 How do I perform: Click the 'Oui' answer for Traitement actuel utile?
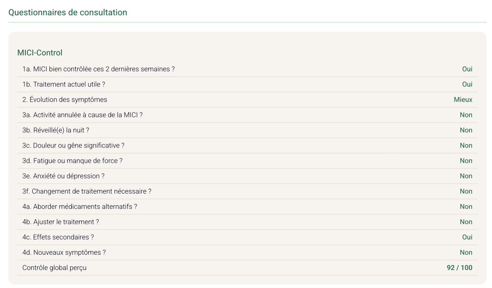point(467,84)
